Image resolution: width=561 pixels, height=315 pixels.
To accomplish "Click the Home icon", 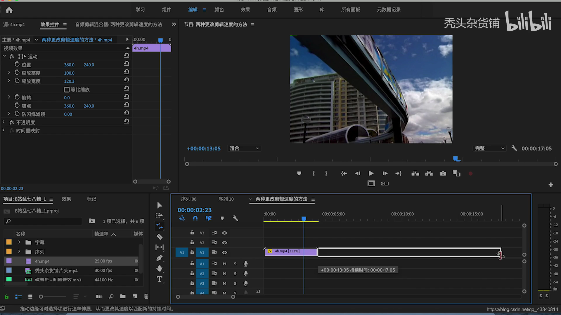I will point(9,10).
